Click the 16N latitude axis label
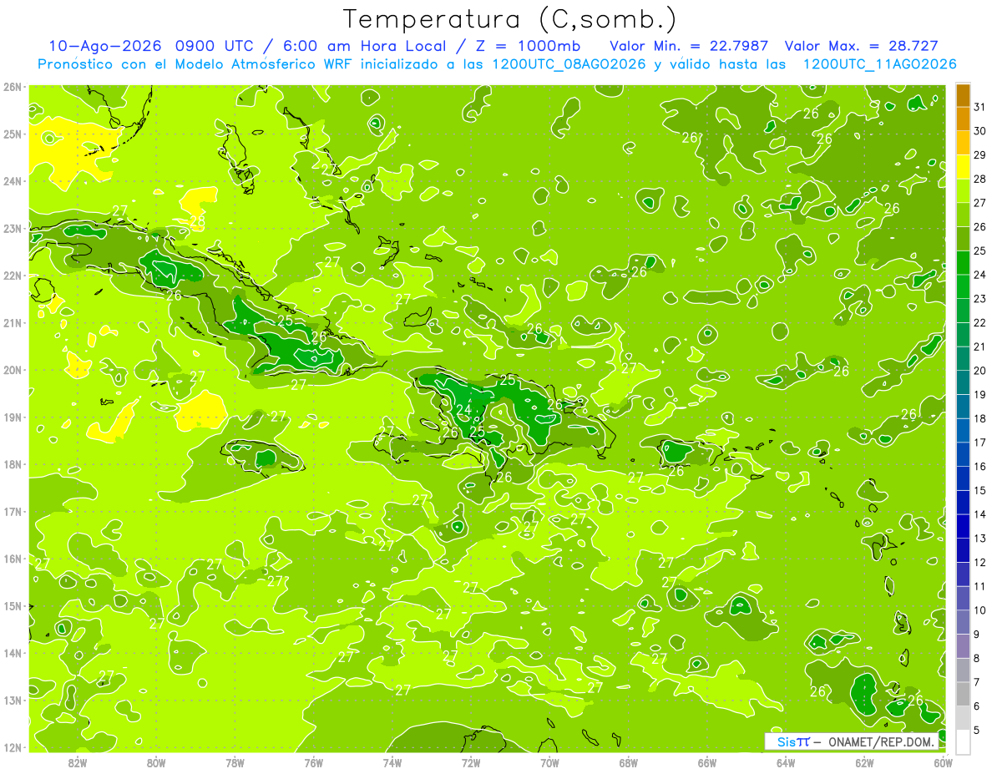The width and height of the screenshot is (1002, 774). (13, 559)
